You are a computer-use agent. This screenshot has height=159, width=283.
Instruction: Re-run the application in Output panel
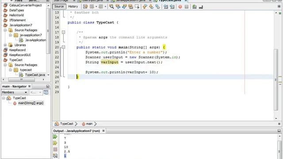click(55, 136)
